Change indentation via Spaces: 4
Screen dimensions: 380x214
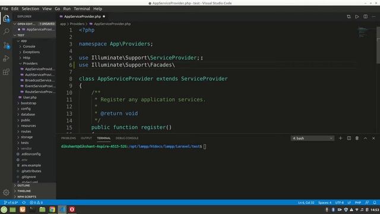coord(325,202)
